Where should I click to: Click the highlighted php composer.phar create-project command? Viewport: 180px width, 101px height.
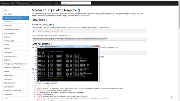[x=70, y=39]
